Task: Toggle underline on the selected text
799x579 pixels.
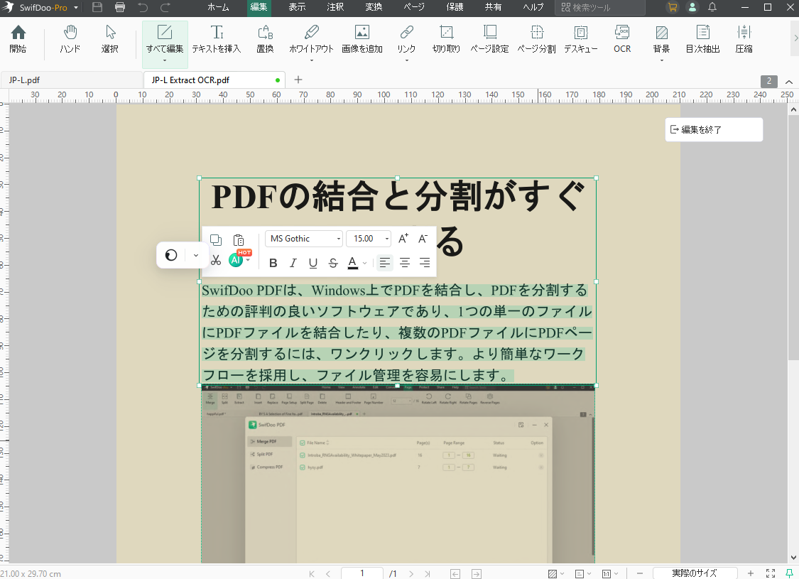Action: pyautogui.click(x=312, y=263)
